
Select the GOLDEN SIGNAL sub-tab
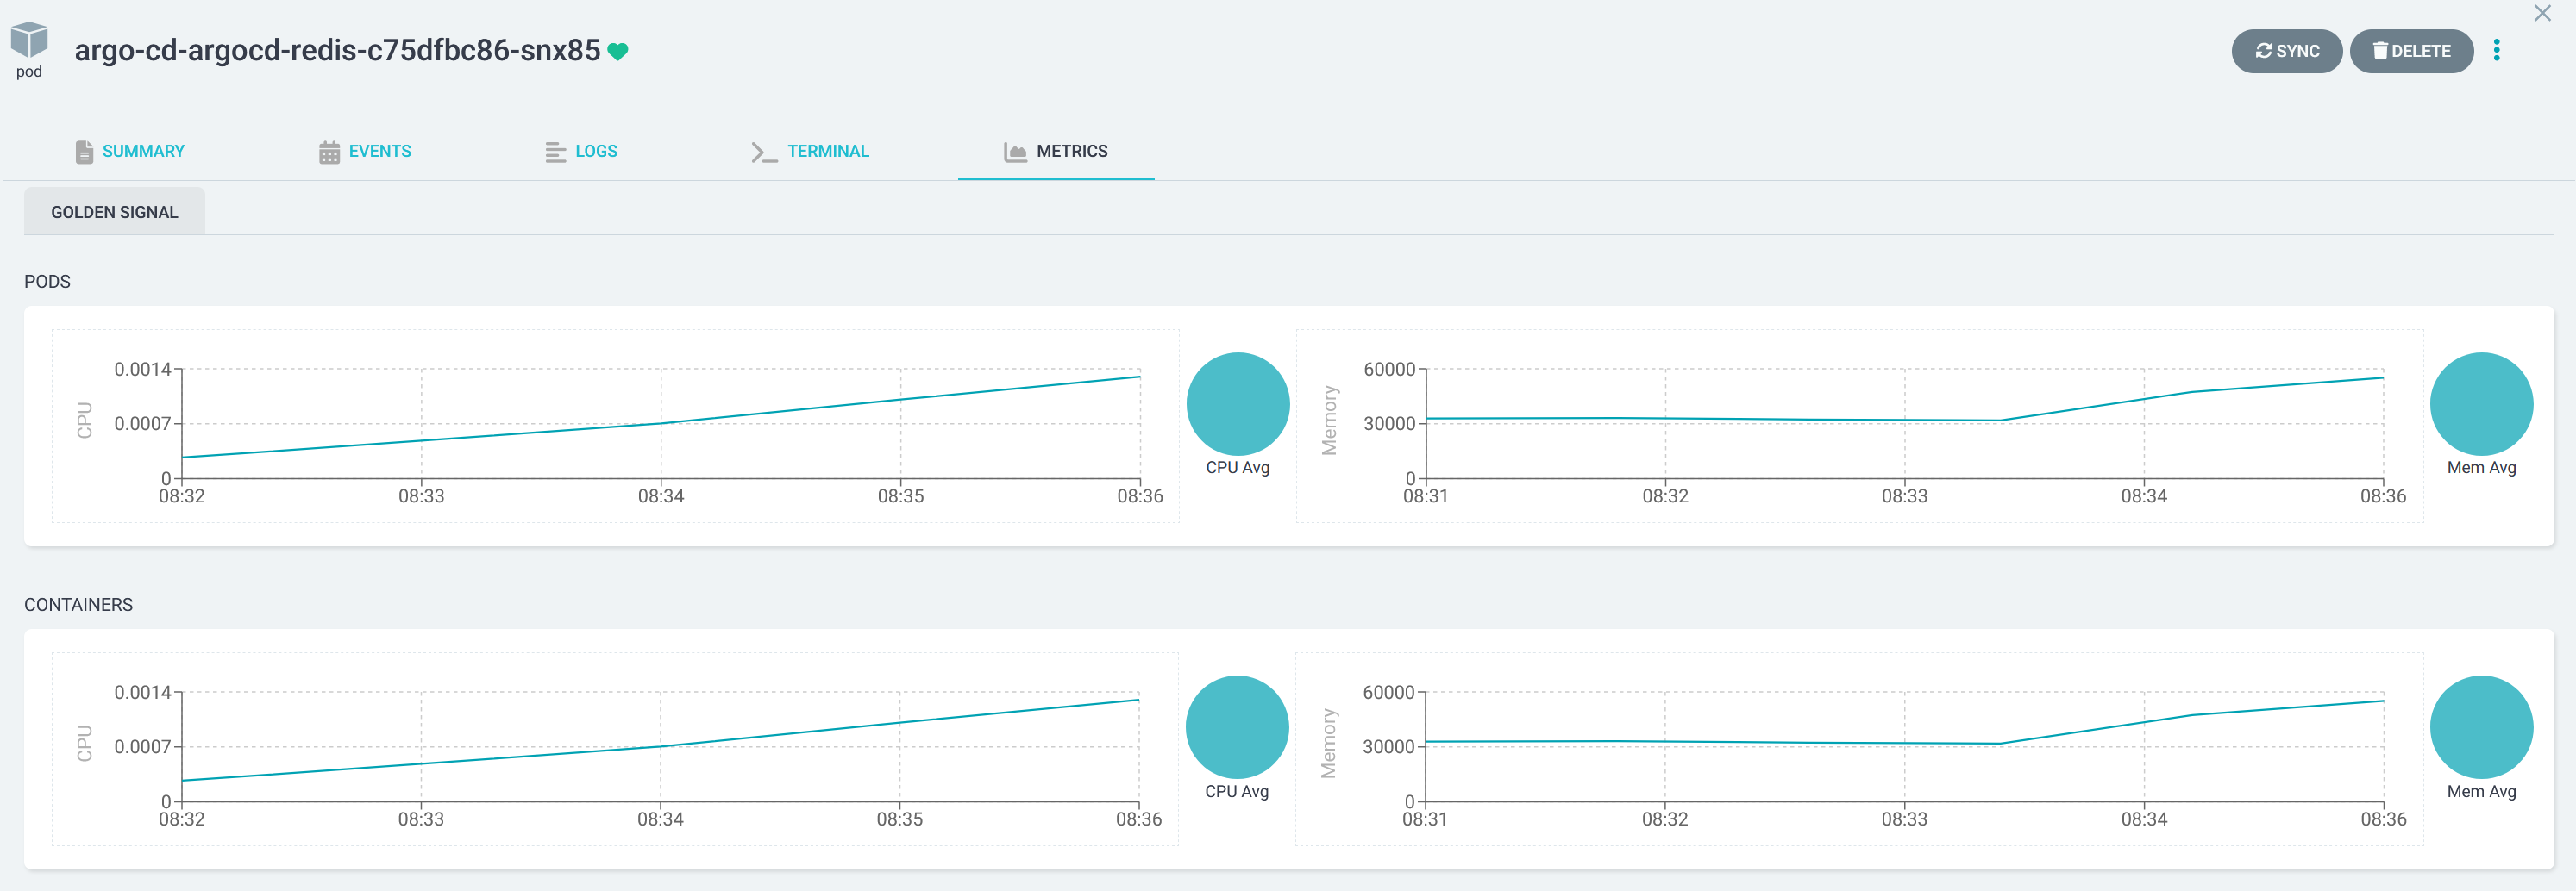tap(114, 212)
